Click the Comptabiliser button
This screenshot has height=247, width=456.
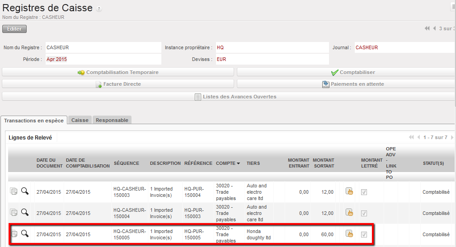pyautogui.click(x=346, y=72)
